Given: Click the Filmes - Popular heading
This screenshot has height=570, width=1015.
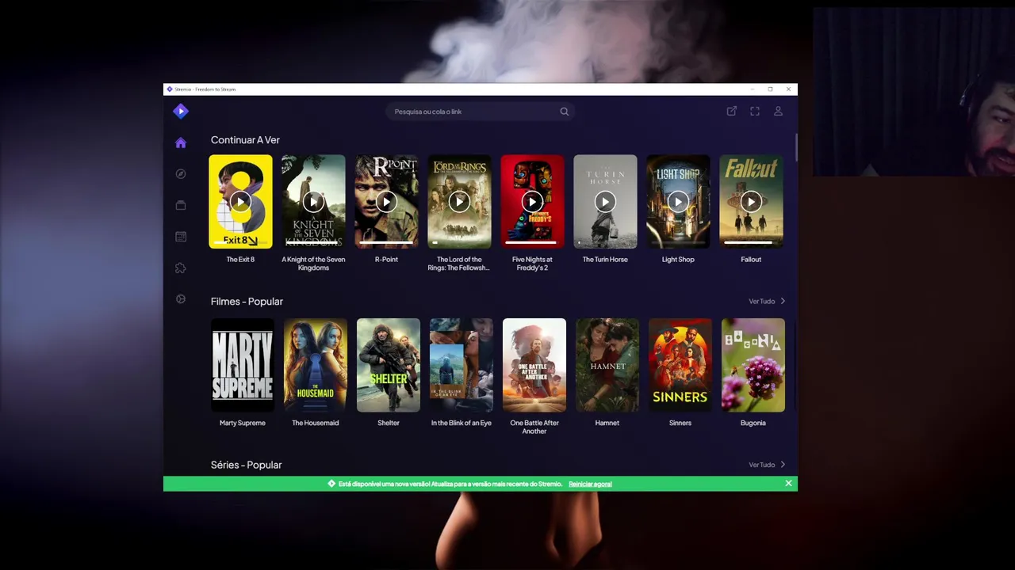Looking at the screenshot, I should coord(247,302).
